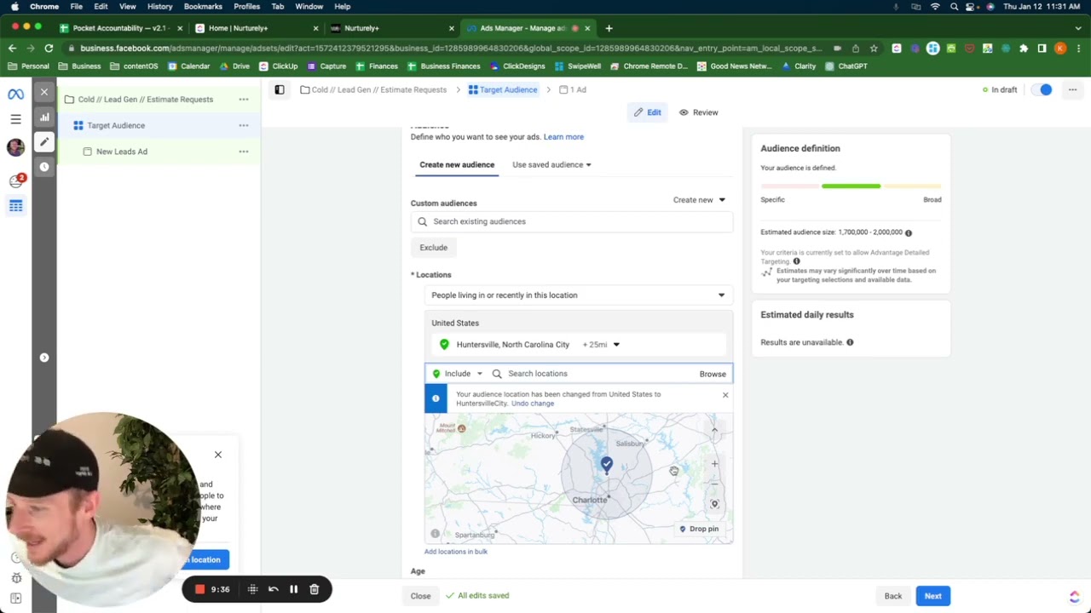Click Add locations in bulk
1091x613 pixels.
[x=456, y=552]
